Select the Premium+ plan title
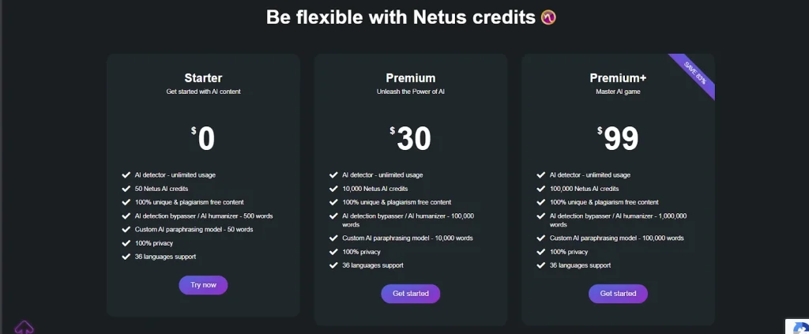Screen dimensions: 809x334 click(x=618, y=78)
